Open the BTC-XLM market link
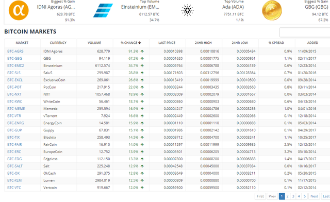Viewport: 330px width, 202px height. coord(14,180)
